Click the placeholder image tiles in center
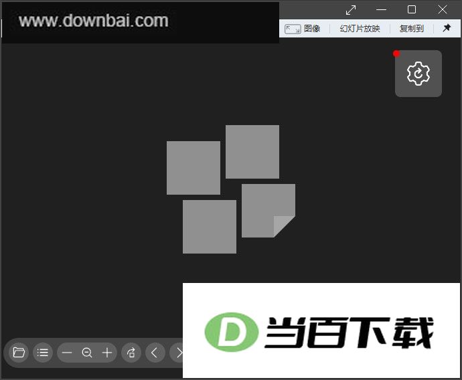This screenshot has width=462, height=380. point(231,189)
